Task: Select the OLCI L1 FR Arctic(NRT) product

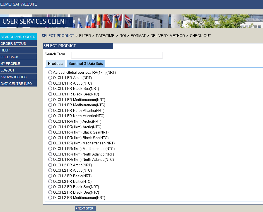Action: click(50, 78)
